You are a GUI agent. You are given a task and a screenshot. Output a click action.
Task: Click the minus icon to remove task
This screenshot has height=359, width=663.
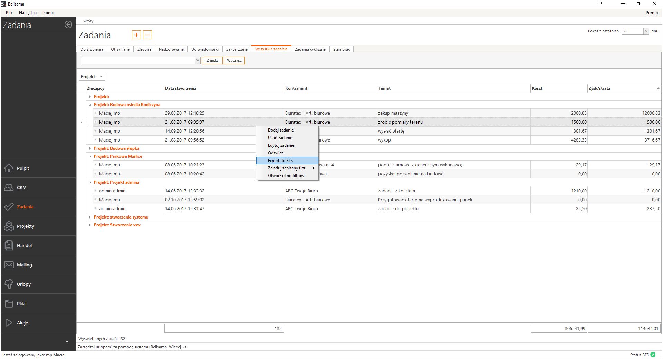point(147,35)
